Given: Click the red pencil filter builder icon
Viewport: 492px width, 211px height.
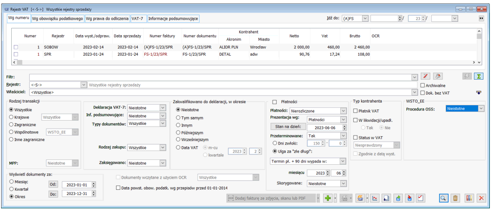Looking at the screenshot, I should click(425, 77).
